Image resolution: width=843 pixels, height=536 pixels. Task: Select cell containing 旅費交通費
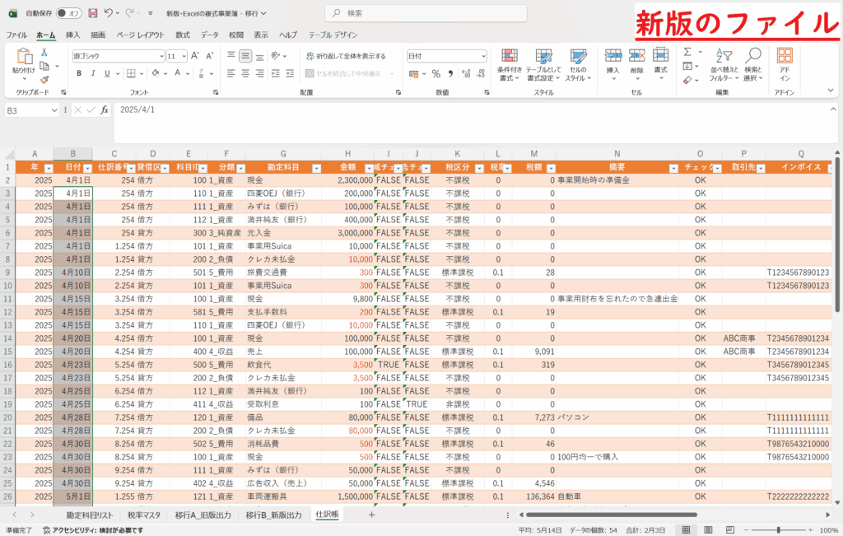pos(282,273)
